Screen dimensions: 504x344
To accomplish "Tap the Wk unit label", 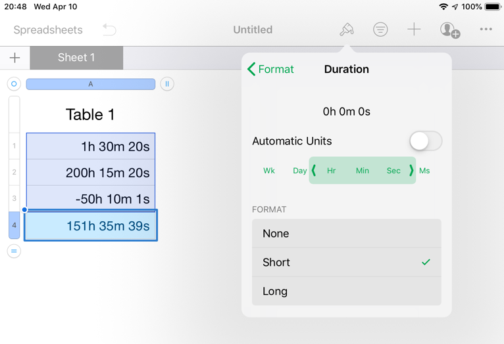I will click(x=269, y=171).
